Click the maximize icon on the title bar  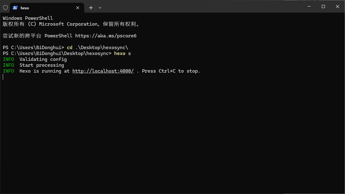point(323,6)
